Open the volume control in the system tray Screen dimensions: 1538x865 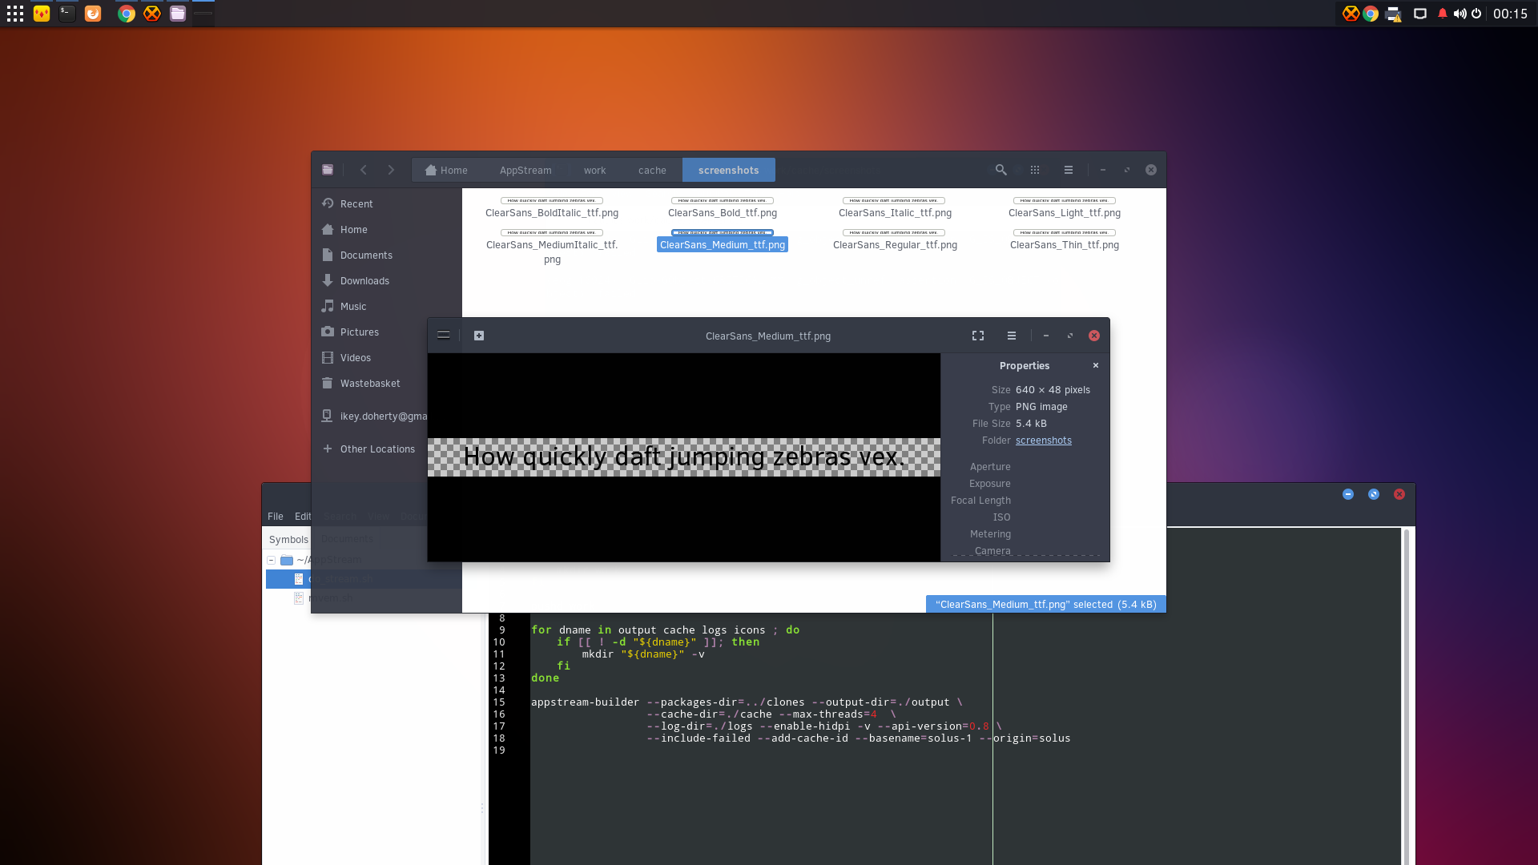1459,14
